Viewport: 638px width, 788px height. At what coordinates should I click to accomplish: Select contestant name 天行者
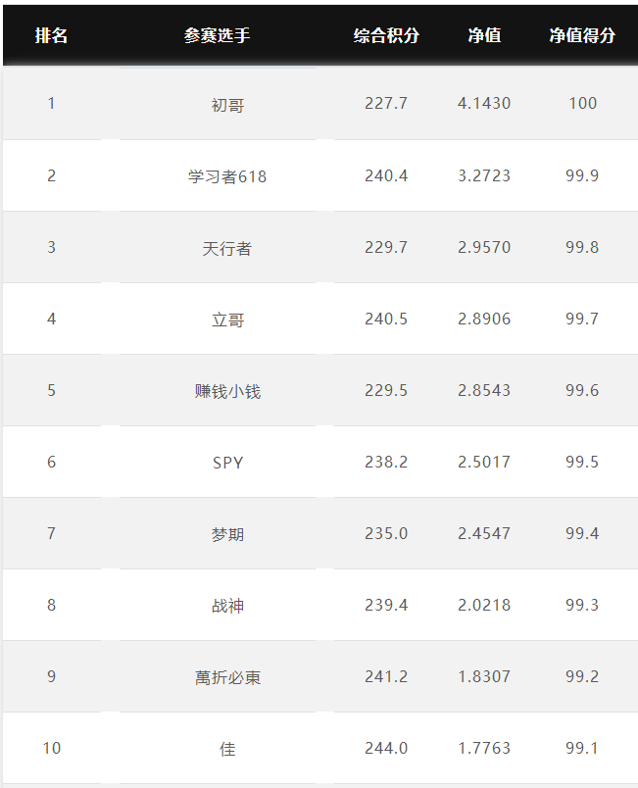[227, 248]
